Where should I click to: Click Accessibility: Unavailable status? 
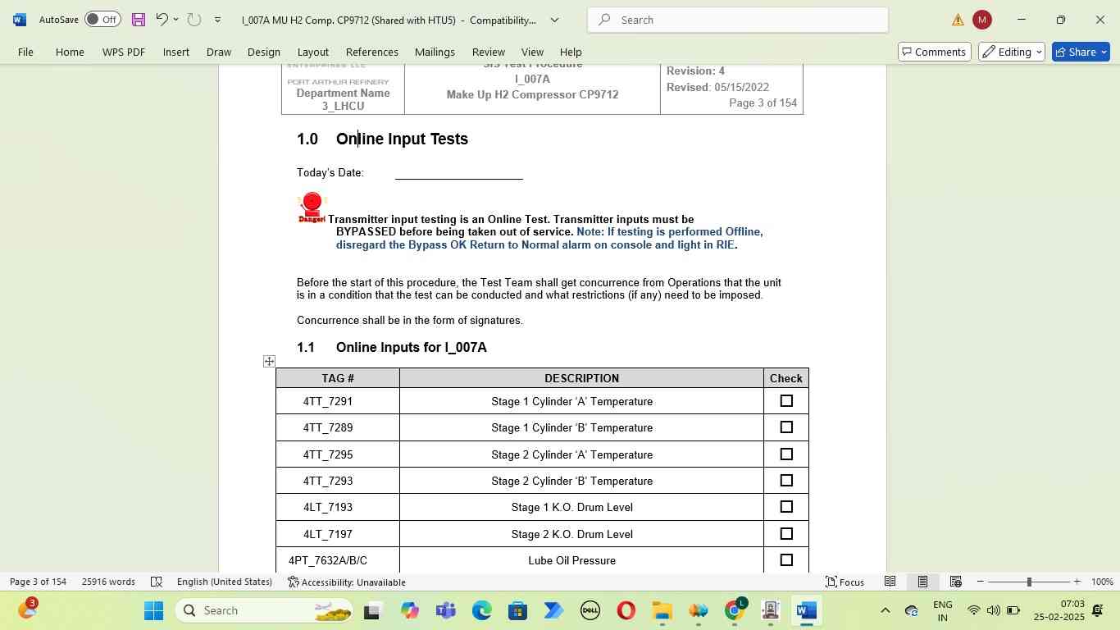347,582
